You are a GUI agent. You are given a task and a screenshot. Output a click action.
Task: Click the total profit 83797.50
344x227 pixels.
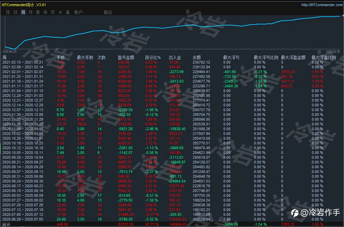click(125, 224)
